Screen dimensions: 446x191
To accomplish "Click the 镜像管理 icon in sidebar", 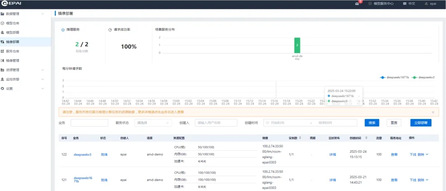I will point(3,61).
